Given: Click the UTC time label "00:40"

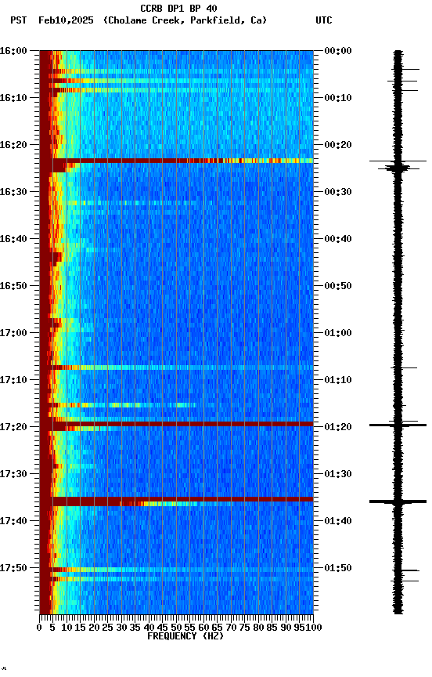Looking at the screenshot, I should [x=338, y=239].
